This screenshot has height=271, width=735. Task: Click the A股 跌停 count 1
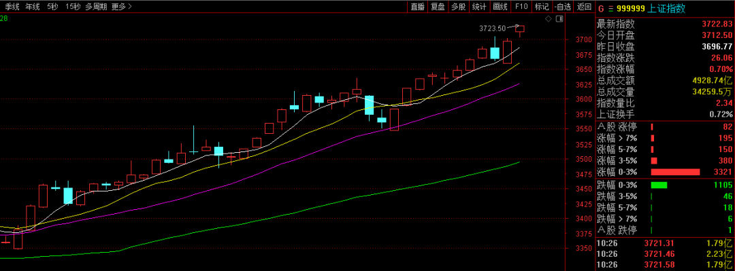click(730, 230)
